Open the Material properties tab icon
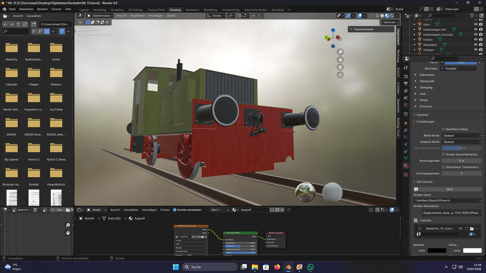This screenshot has width=486, height=273. [406, 166]
